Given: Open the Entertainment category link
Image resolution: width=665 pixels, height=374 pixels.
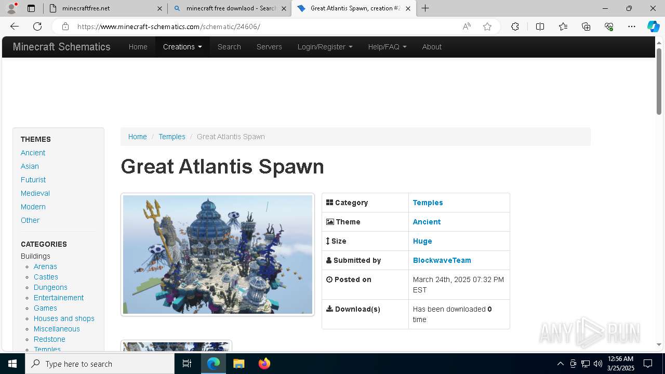Looking at the screenshot, I should click(59, 298).
